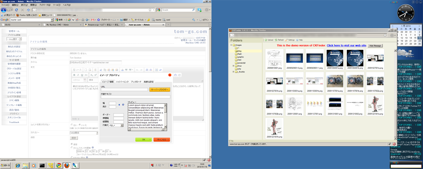Click green OK button in image dialog

point(143,139)
